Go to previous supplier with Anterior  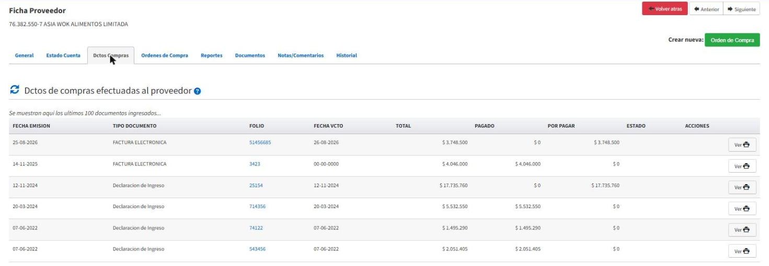pyautogui.click(x=706, y=9)
